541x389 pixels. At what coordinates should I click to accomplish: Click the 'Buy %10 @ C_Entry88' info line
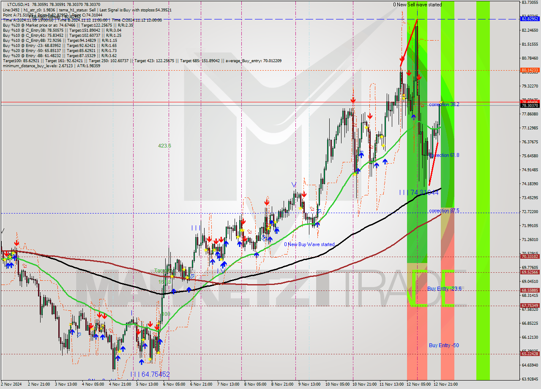[60, 40]
